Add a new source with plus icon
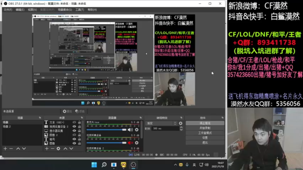303x170 pixels. click(x=47, y=148)
